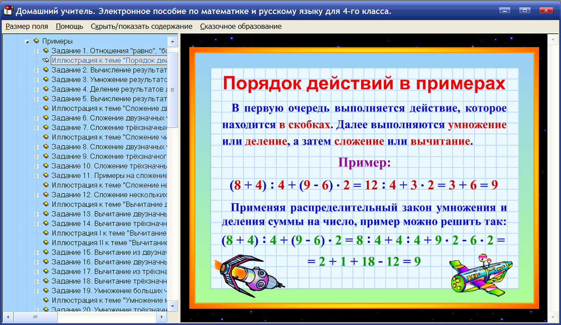Select "Задание 5. Вычисление результат" row
The width and height of the screenshot is (561, 325).
pyautogui.click(x=109, y=99)
